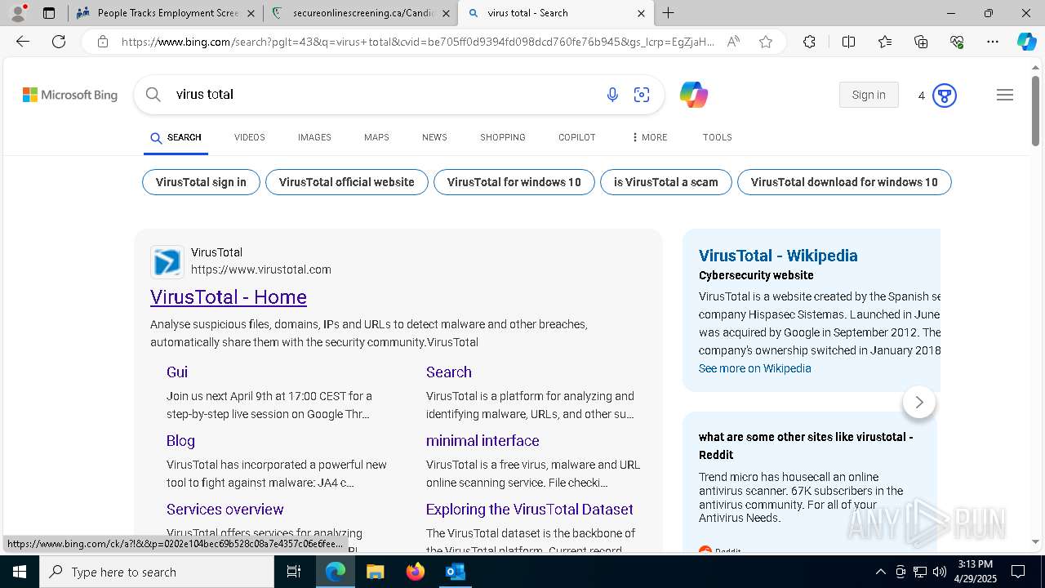This screenshot has height=588, width=1045.
Task: Open a new browser tab
Action: click(669, 13)
